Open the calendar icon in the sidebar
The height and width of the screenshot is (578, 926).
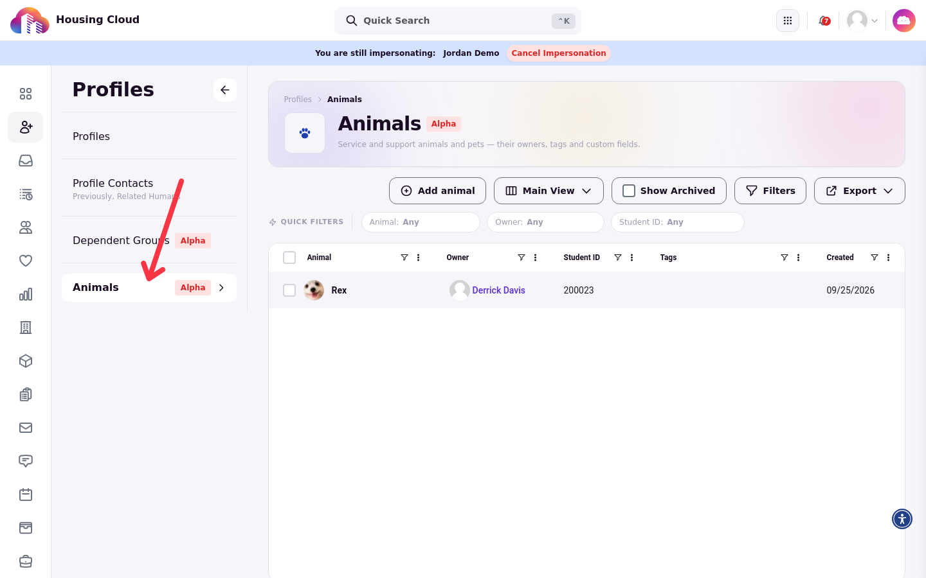(x=26, y=495)
